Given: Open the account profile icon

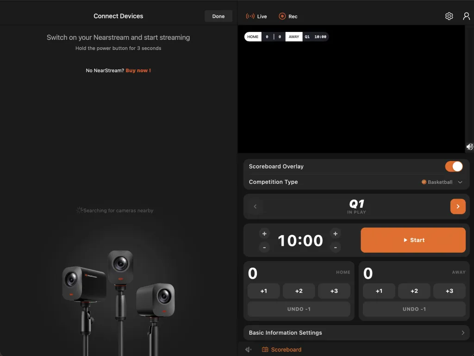Looking at the screenshot, I should click(466, 16).
